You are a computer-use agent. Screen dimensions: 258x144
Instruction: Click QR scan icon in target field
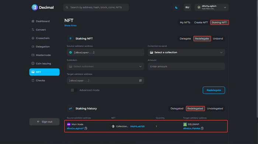pos(140,81)
